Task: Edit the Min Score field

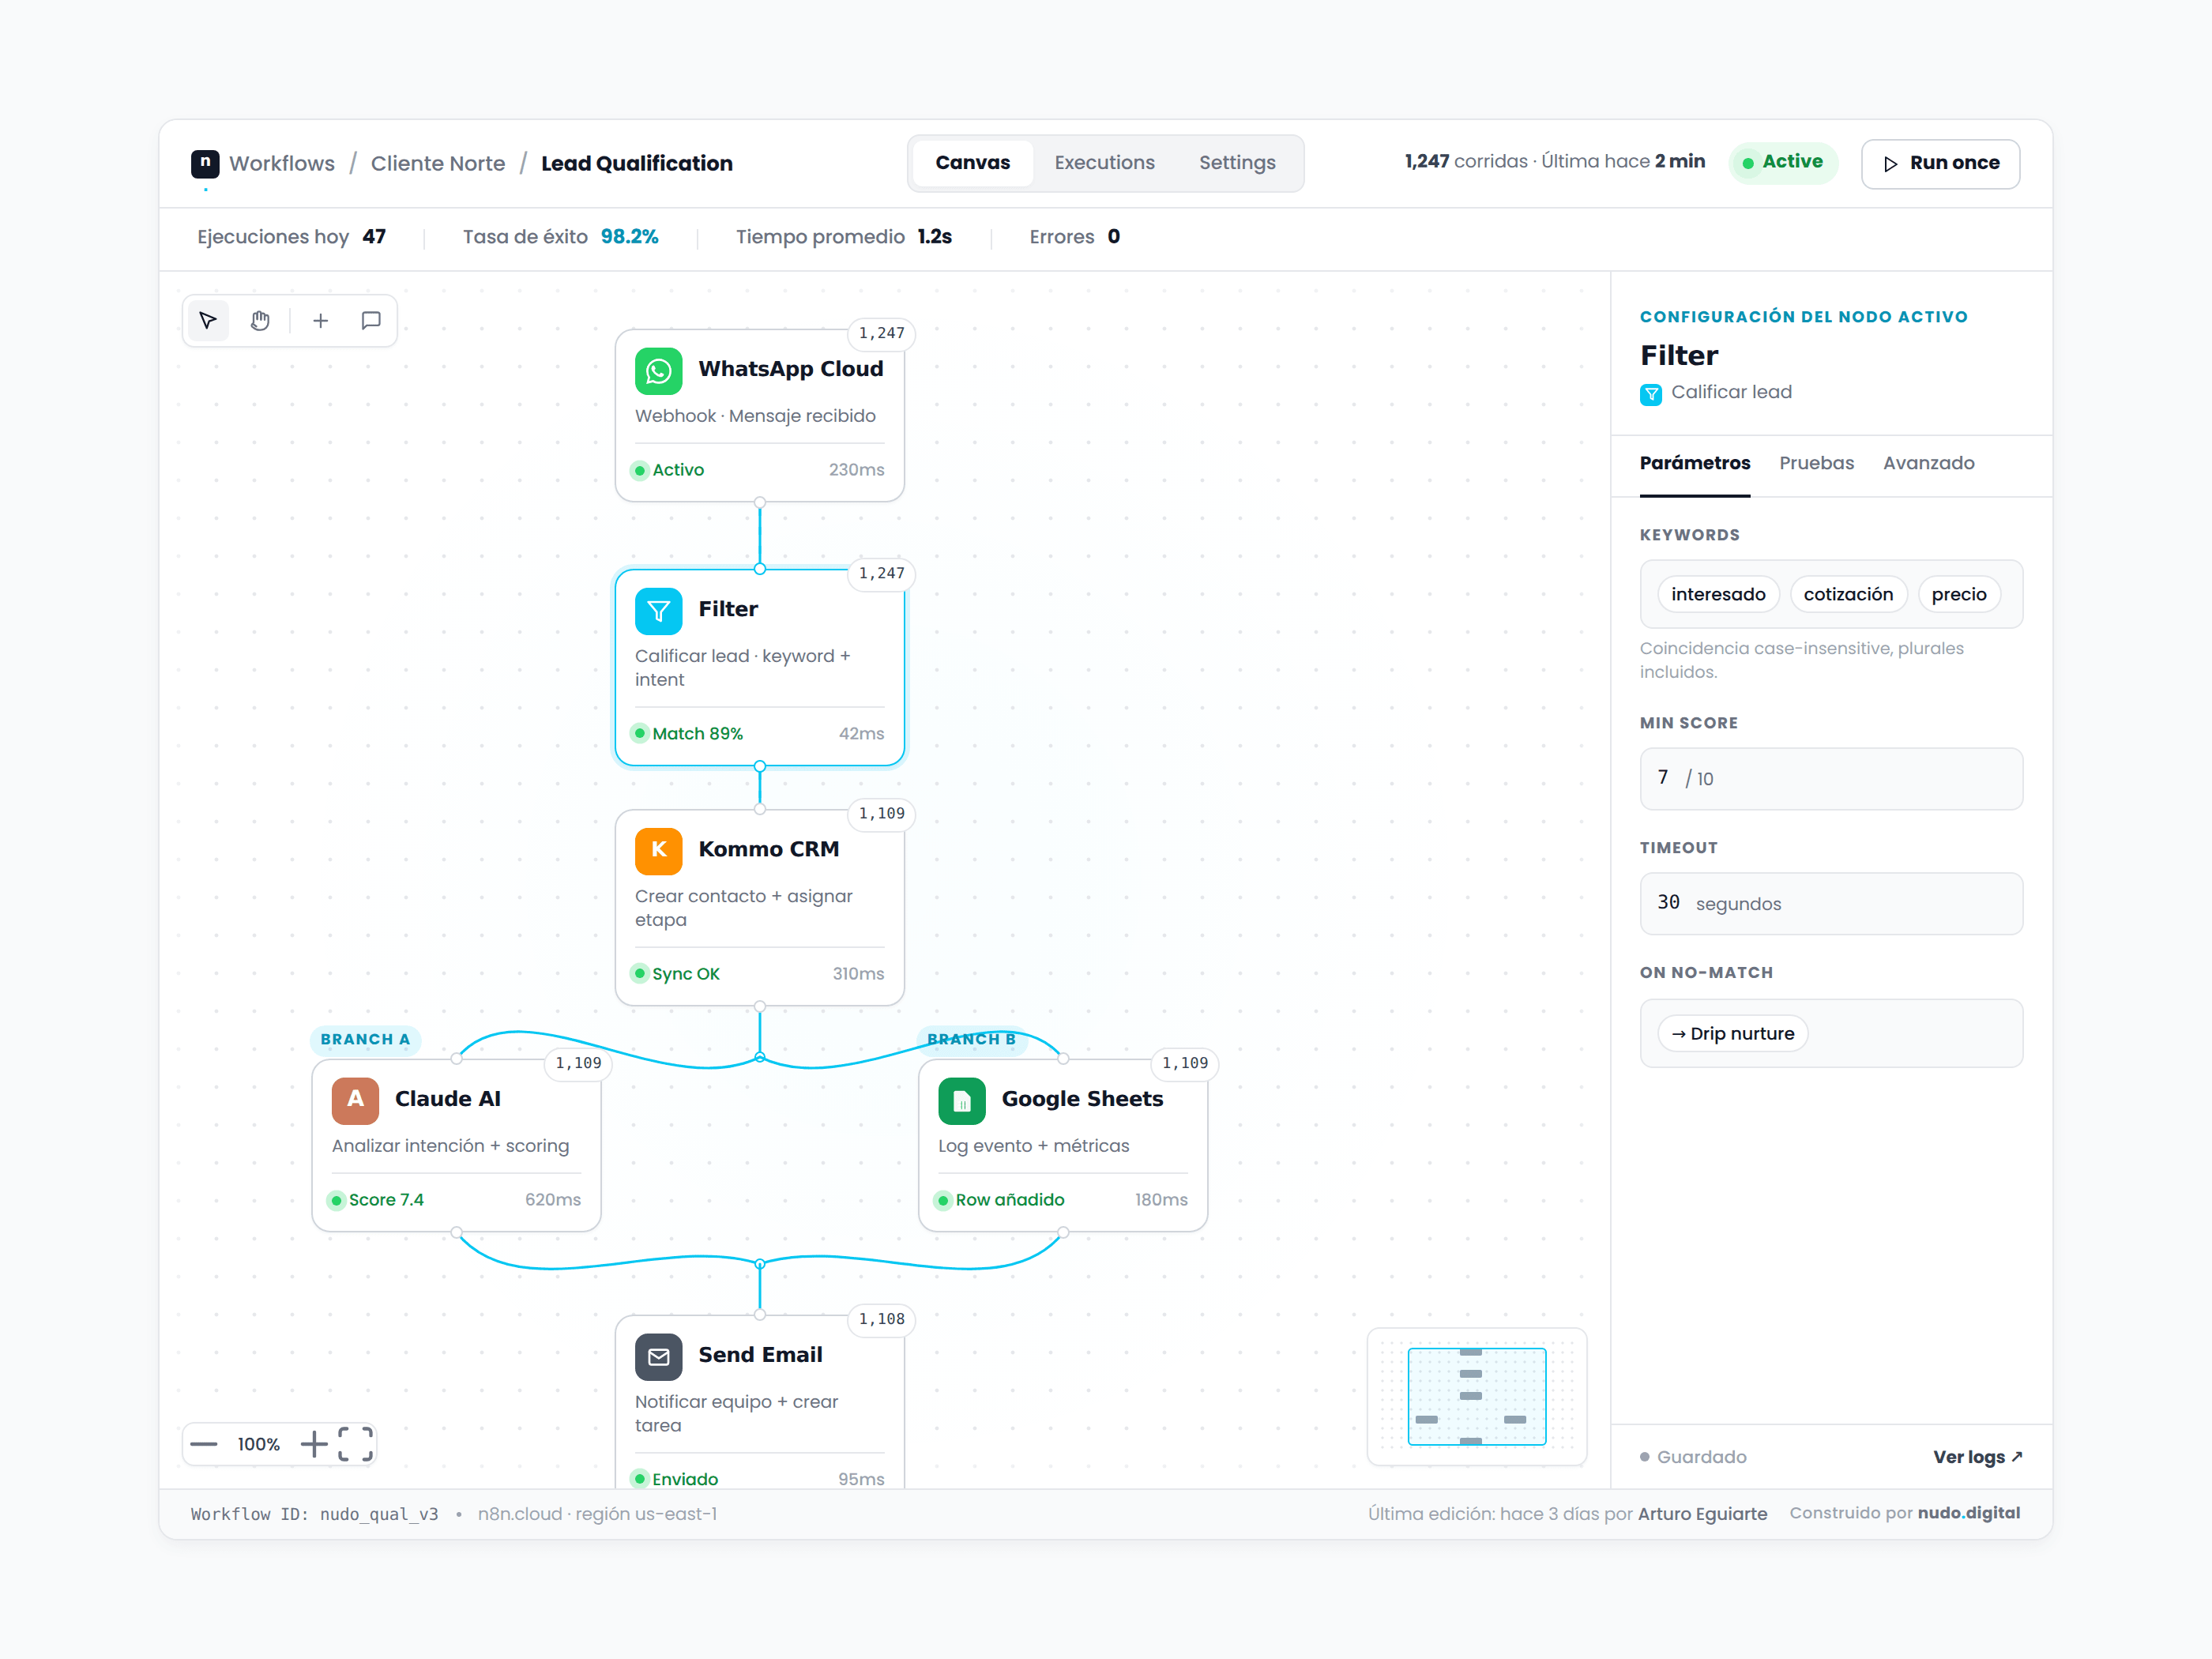Action: point(1831,779)
